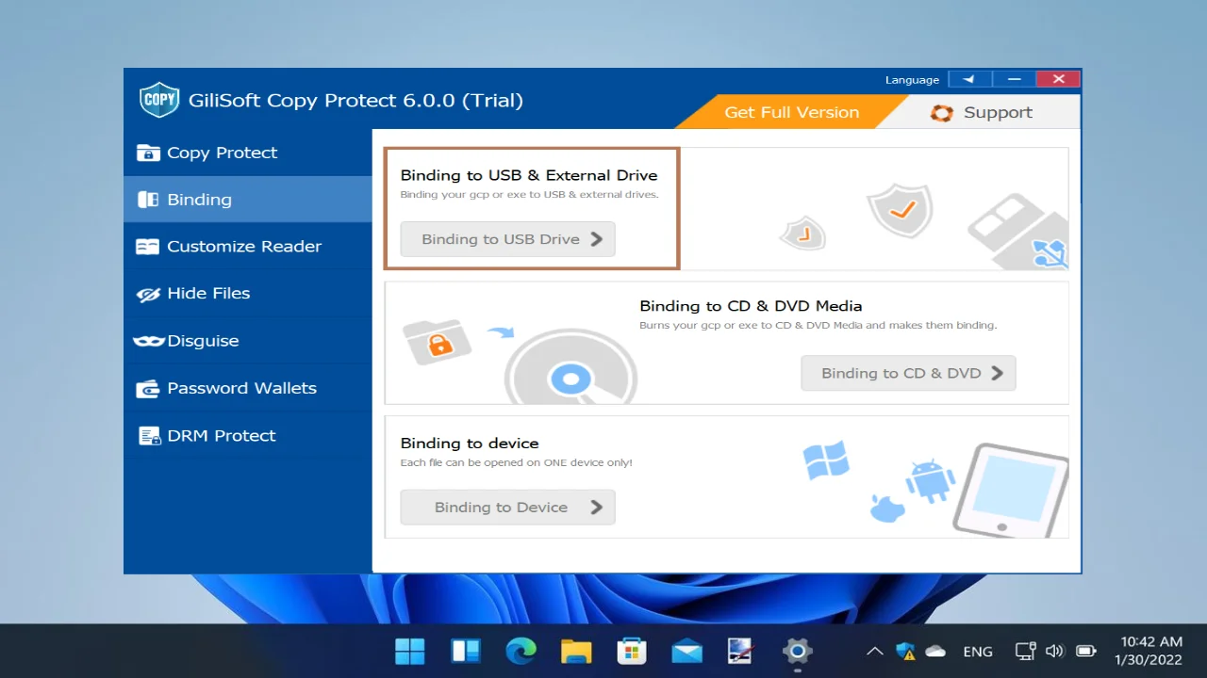
Task: Open the Language selector arrow button
Action: [x=969, y=80]
